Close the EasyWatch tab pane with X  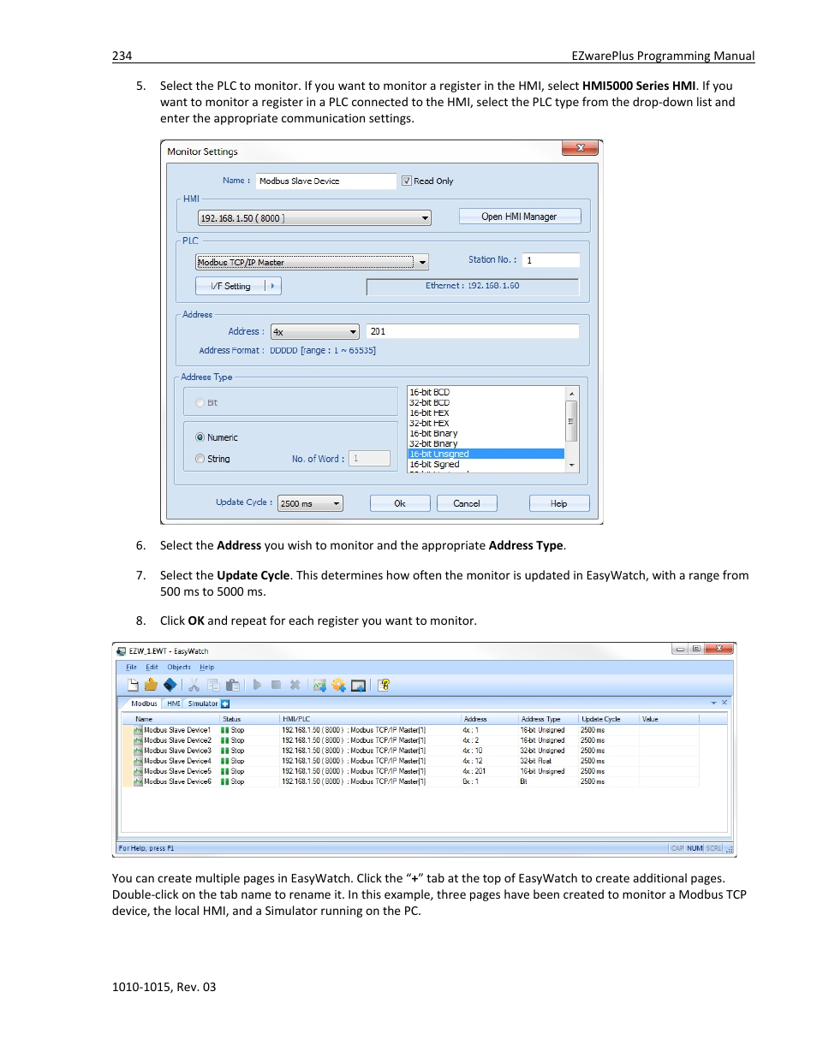pos(725,703)
